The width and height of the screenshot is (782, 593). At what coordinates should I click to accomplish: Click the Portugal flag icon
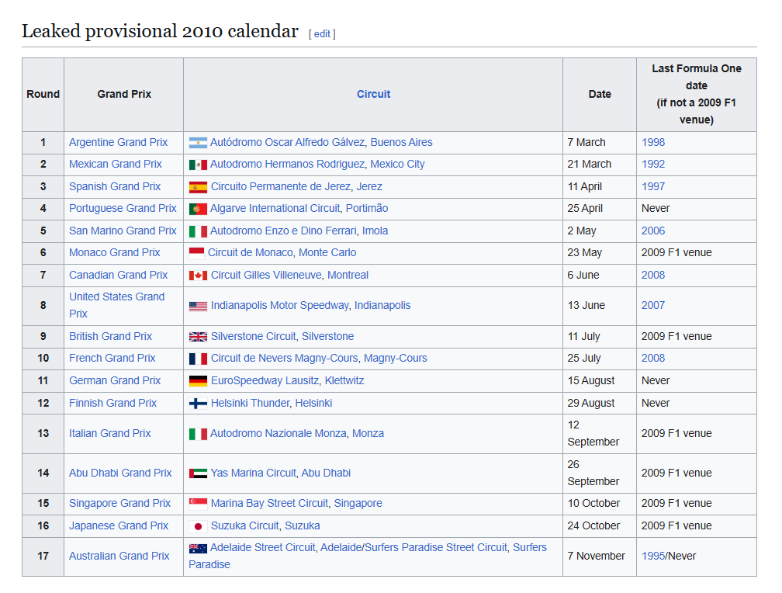click(198, 210)
